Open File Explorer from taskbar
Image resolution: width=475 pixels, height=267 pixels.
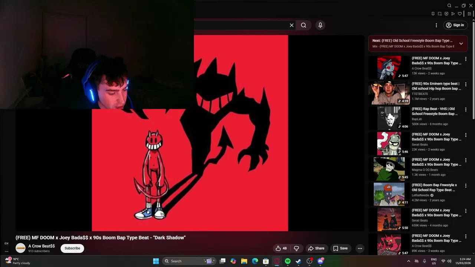tap(244, 261)
